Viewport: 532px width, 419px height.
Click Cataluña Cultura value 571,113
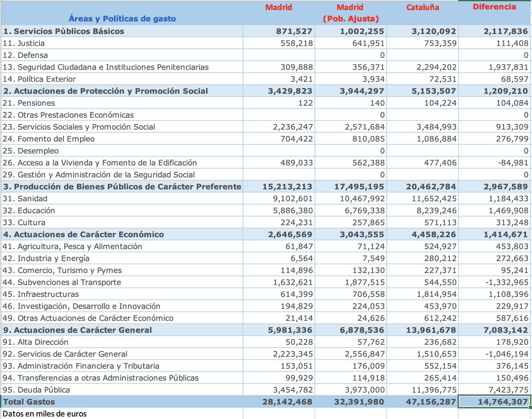tap(440, 222)
